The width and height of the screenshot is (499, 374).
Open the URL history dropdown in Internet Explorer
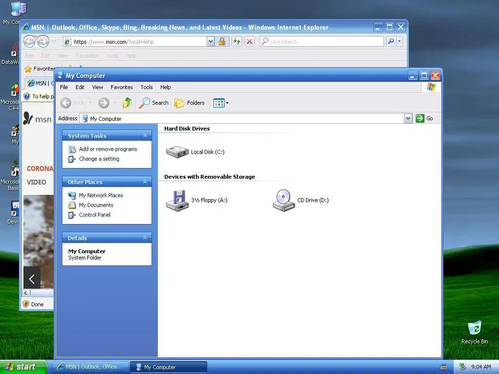pos(211,42)
